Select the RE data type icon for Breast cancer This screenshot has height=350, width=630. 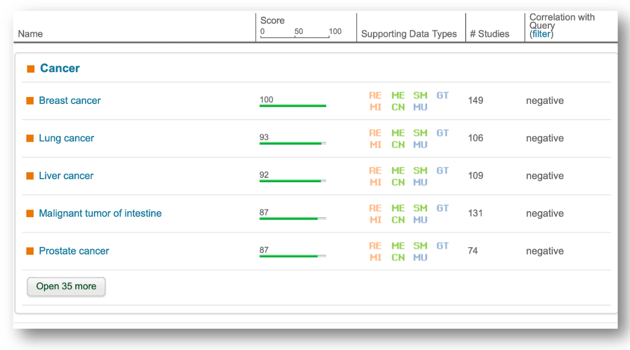376,95
